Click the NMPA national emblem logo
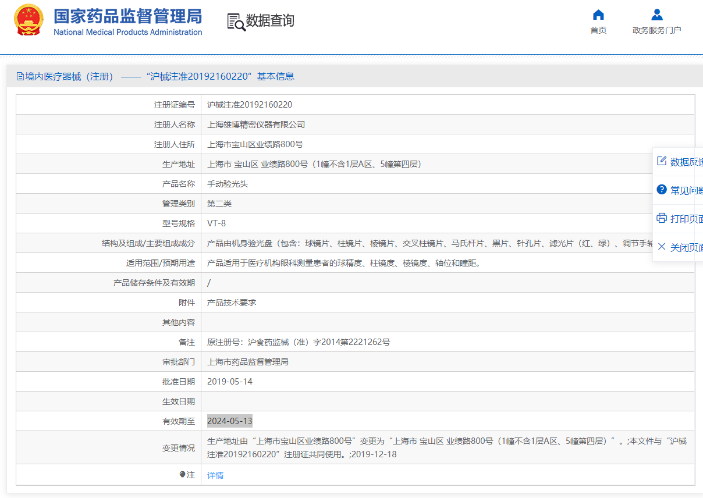The height and width of the screenshot is (498, 703). [x=29, y=20]
